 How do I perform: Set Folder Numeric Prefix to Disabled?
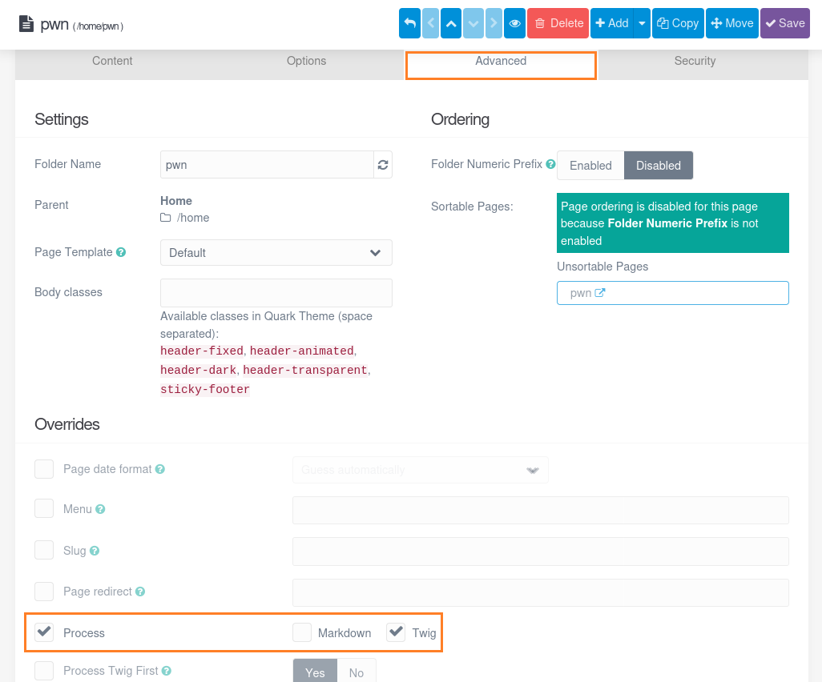(659, 166)
